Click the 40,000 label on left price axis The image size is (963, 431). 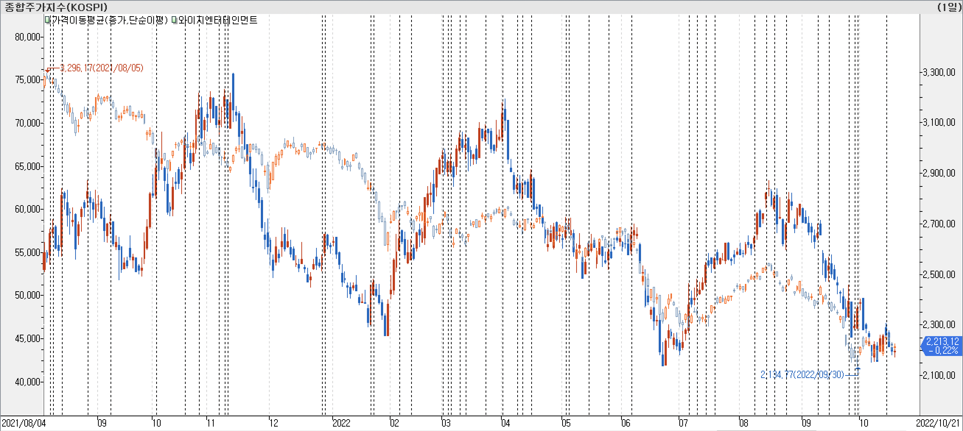coord(27,382)
